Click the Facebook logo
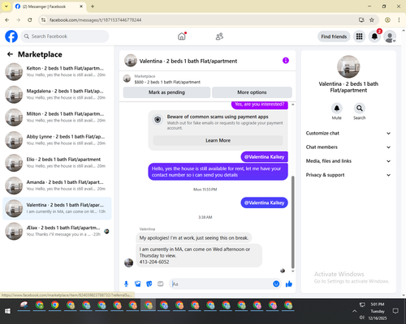Image resolution: width=406 pixels, height=324 pixels. click(x=11, y=36)
